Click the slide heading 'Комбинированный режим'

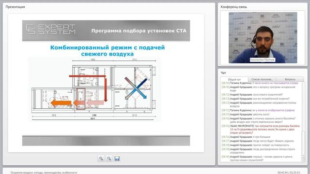pyautogui.click(x=108, y=50)
